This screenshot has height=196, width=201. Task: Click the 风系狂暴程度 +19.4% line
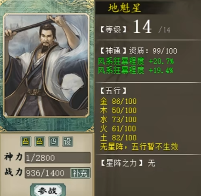coord(135,70)
